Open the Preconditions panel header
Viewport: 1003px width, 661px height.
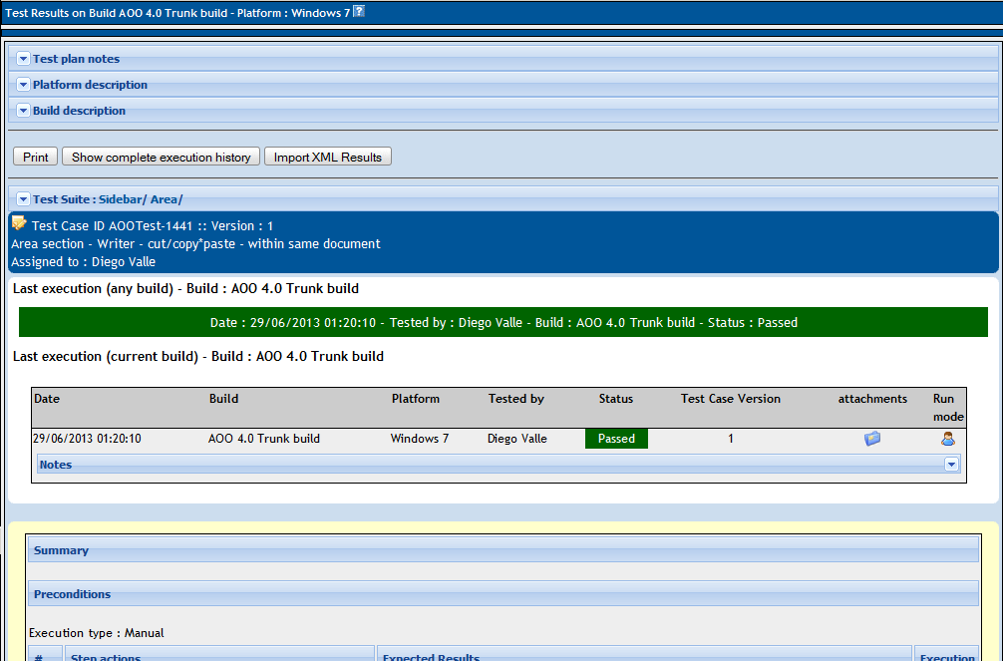(x=503, y=594)
